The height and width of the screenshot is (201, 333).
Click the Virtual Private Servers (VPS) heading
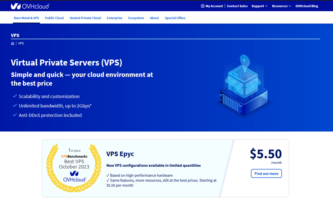pos(66,63)
